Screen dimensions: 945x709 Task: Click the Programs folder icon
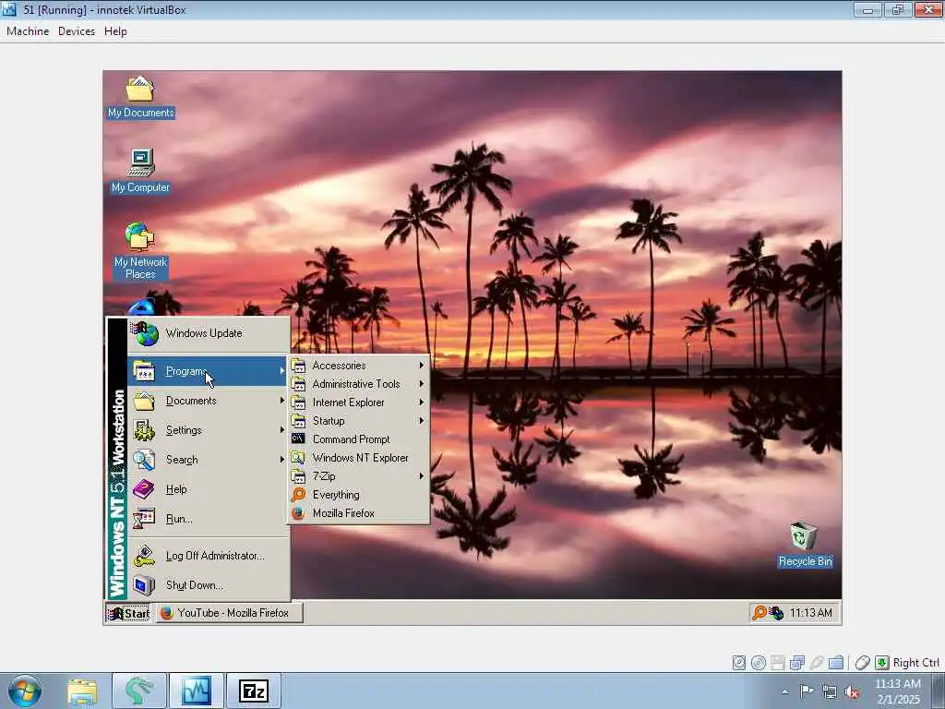click(144, 371)
